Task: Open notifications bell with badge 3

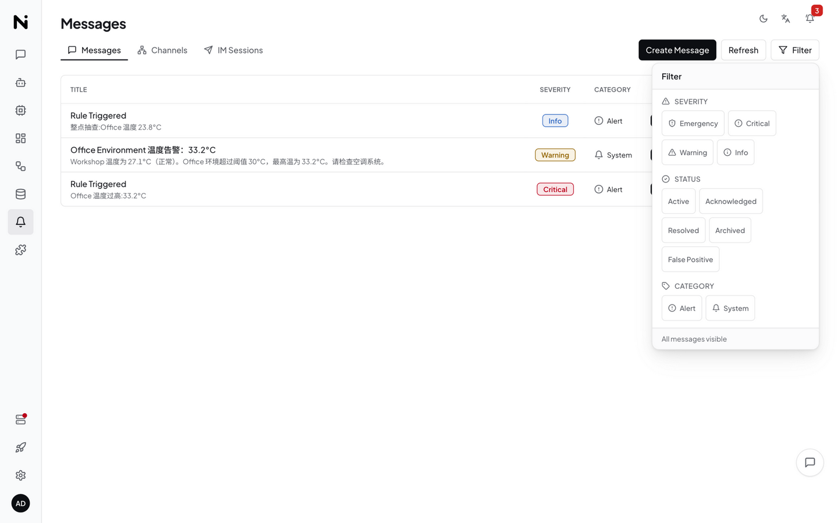Action: (810, 19)
